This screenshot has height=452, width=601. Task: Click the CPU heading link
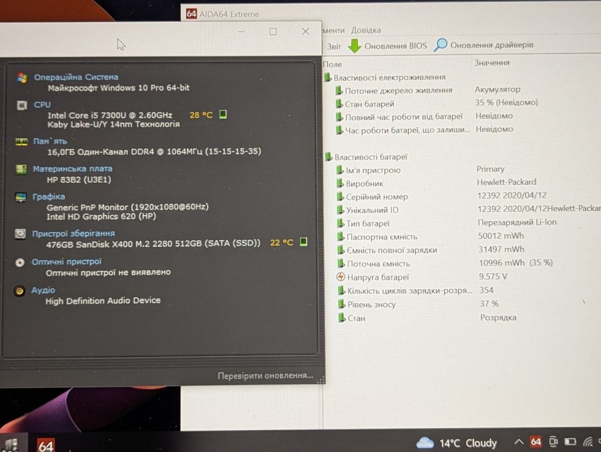coord(42,105)
